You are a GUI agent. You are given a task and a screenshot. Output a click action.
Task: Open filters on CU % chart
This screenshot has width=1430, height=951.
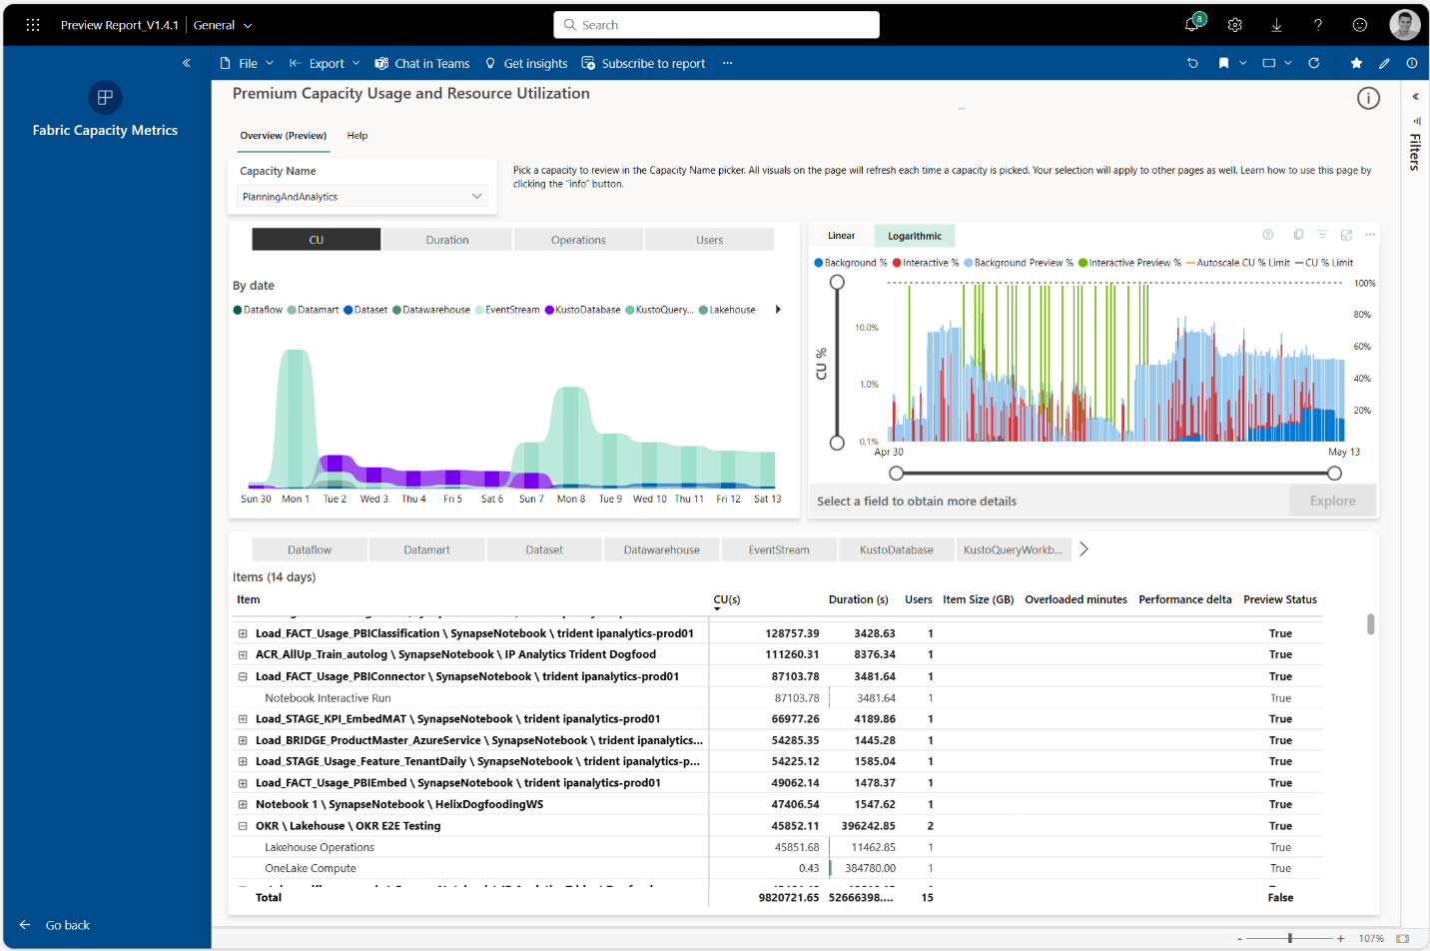1322,235
